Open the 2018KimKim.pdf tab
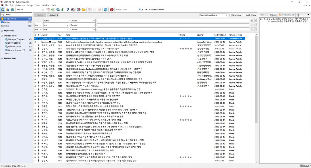The height and width of the screenshot is (168, 311). click(287, 15)
